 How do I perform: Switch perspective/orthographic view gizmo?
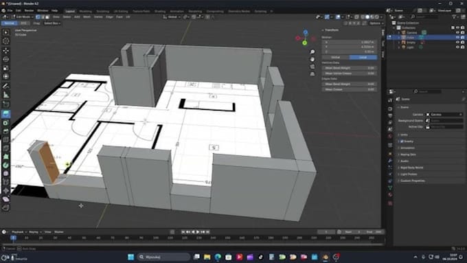click(x=312, y=74)
